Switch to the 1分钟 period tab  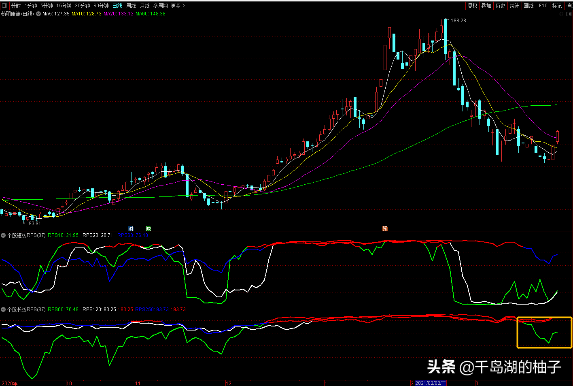pos(31,6)
